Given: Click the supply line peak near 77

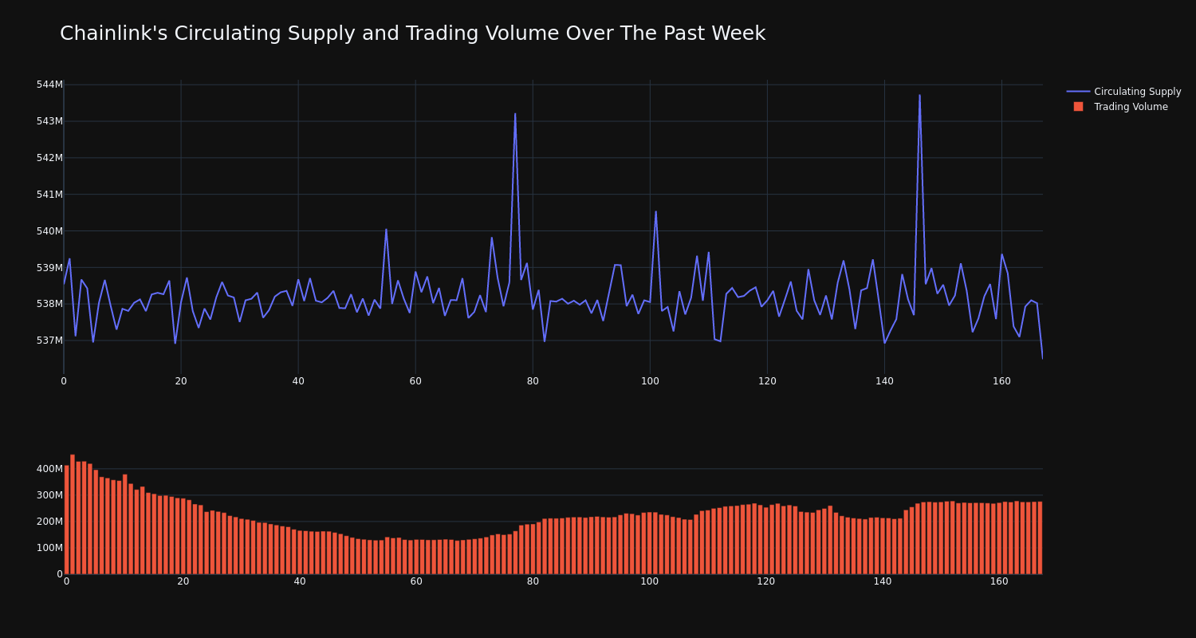Looking at the screenshot, I should [515, 114].
